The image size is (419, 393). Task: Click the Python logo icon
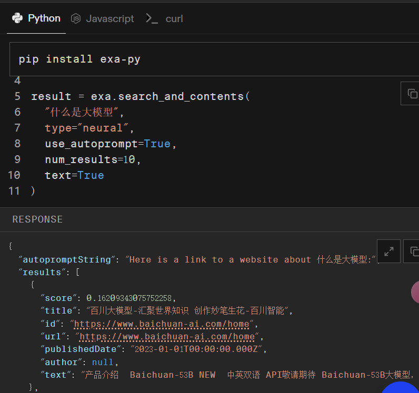(x=17, y=18)
